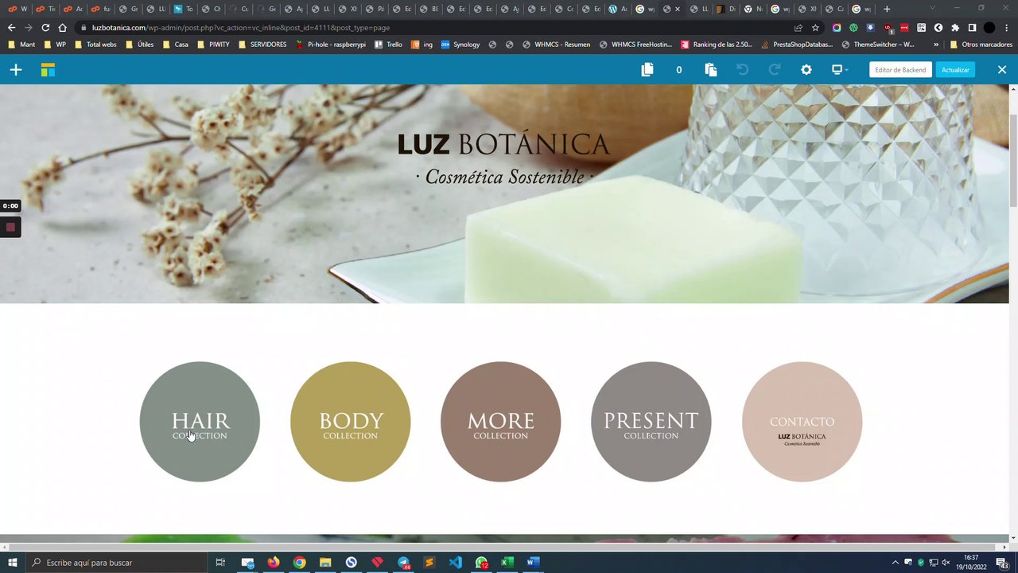Open a new browser tab
The image size is (1018, 573).
[x=887, y=9]
